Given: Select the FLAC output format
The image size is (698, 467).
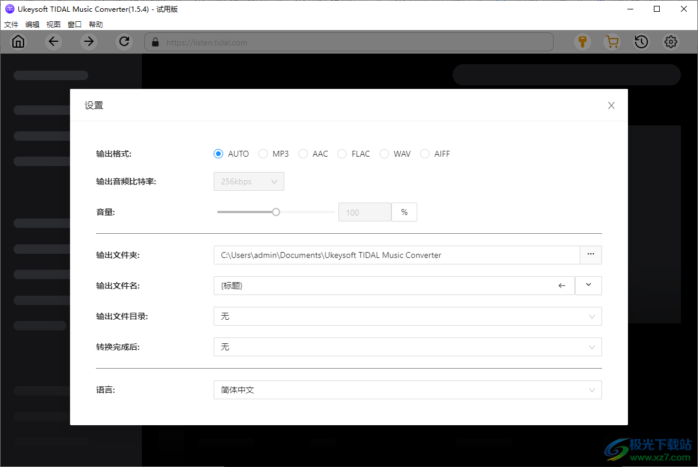Looking at the screenshot, I should click(342, 153).
